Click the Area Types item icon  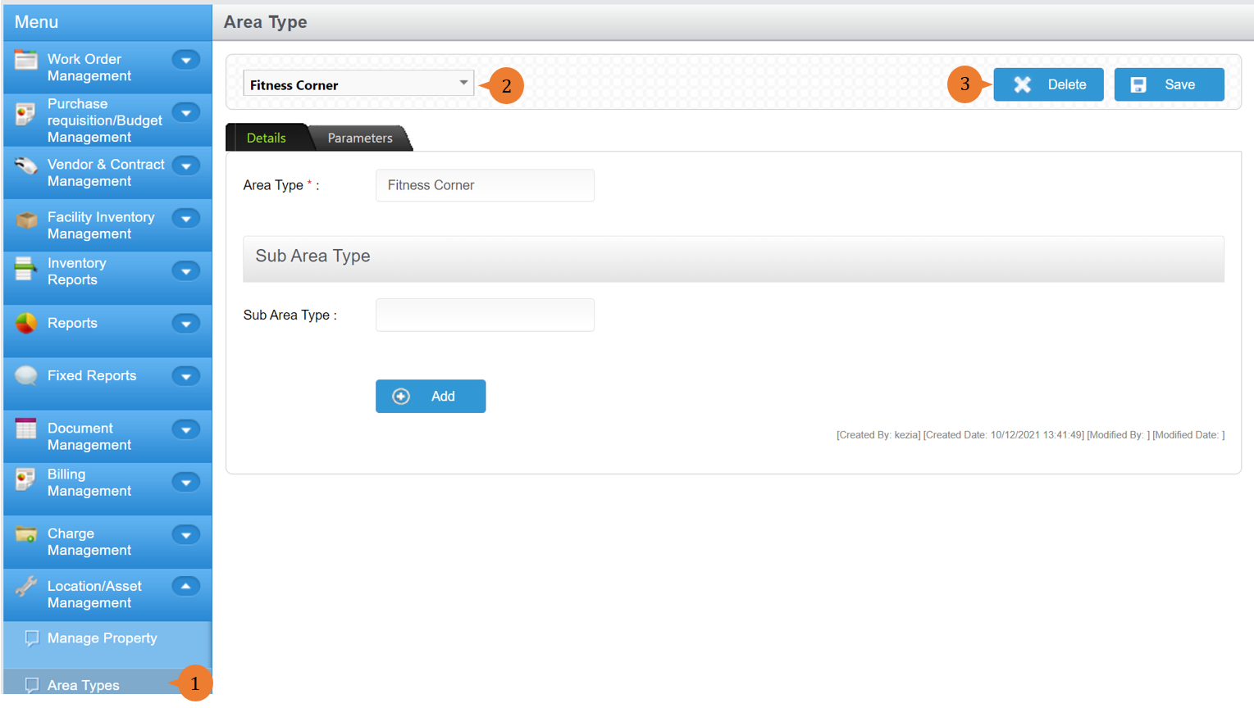[x=32, y=685]
